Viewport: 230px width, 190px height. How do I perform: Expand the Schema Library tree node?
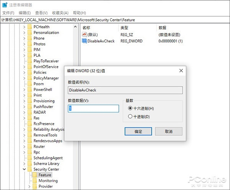pyautogui.click(x=24, y=164)
